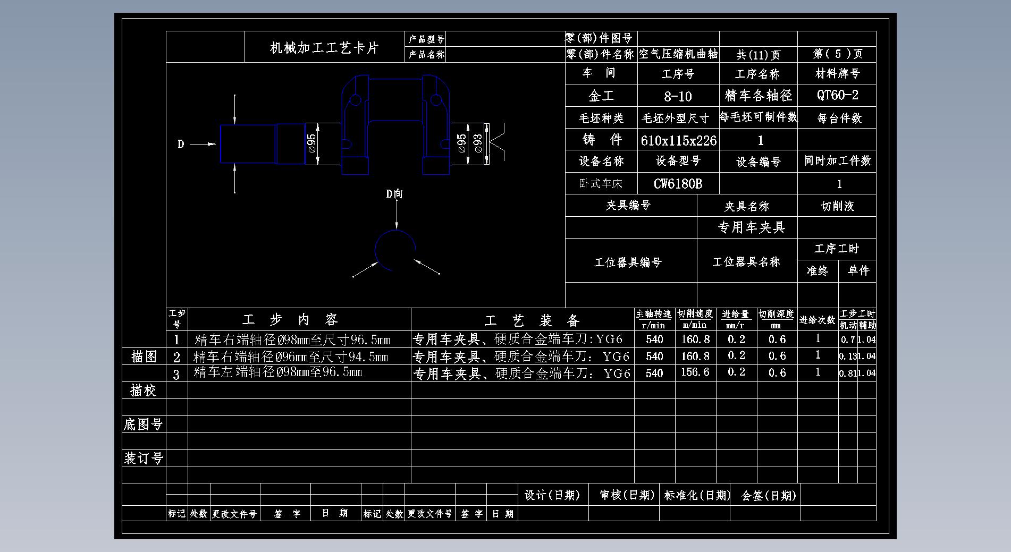Click the 金工 workshop value
The height and width of the screenshot is (552, 1011).
pyautogui.click(x=601, y=96)
